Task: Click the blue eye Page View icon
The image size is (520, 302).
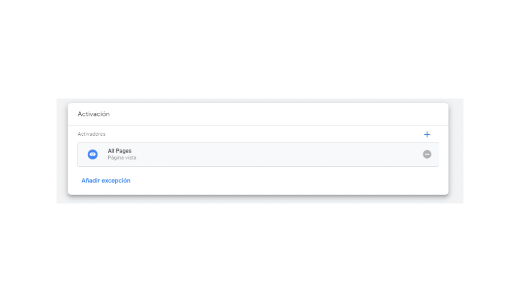Action: pos(92,154)
